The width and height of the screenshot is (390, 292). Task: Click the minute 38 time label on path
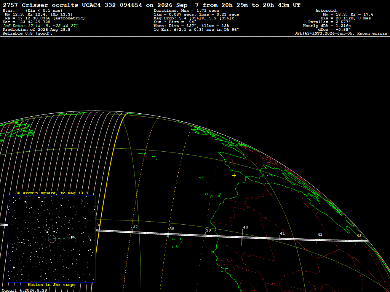coord(172,229)
